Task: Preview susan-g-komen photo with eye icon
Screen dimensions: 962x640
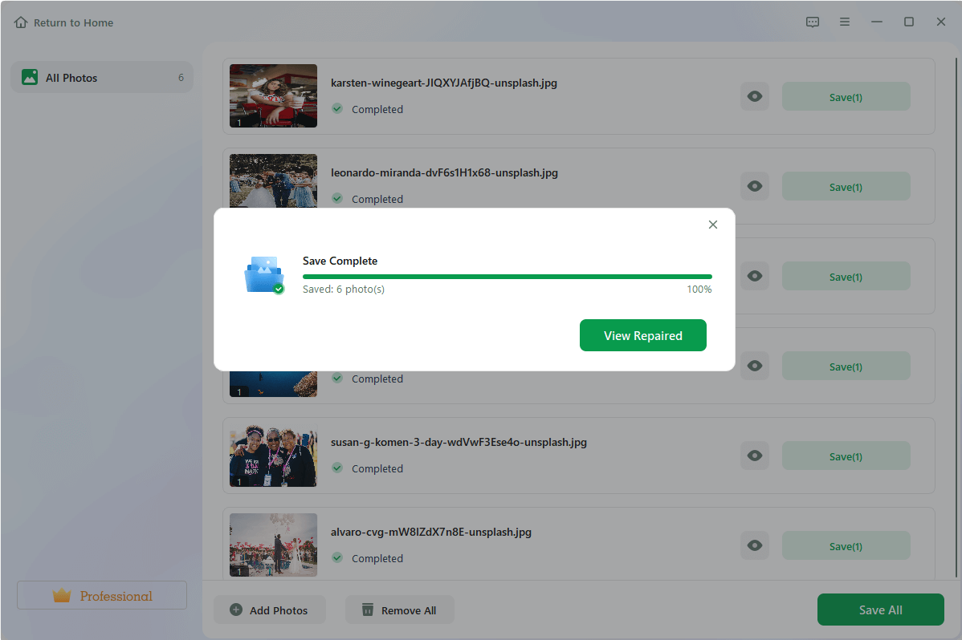Action: pyautogui.click(x=754, y=455)
